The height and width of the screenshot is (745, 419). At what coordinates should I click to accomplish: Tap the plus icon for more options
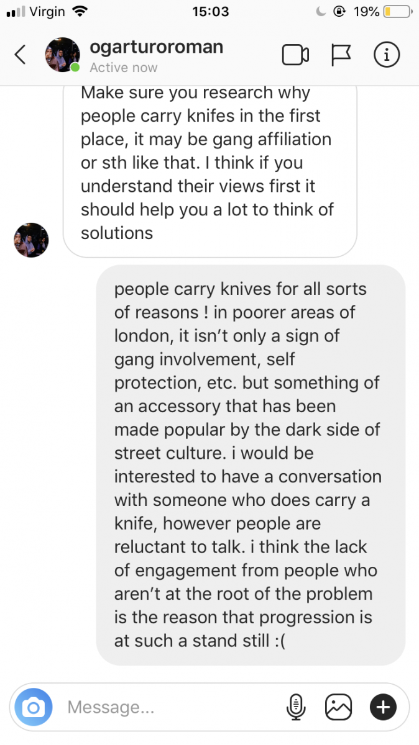pos(383,707)
